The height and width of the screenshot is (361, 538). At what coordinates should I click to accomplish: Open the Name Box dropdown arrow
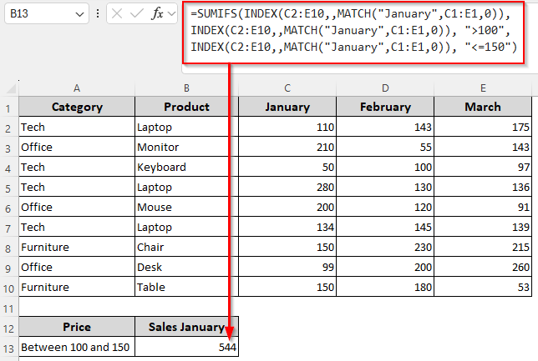coord(79,14)
